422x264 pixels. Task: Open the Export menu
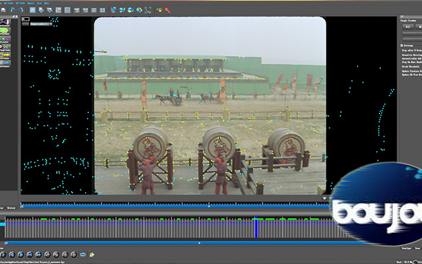[x=31, y=3]
